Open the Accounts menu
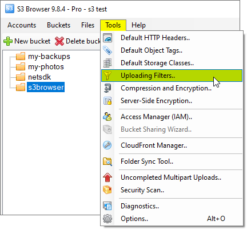Image resolution: width=247 pixels, height=229 pixels. pos(22,25)
